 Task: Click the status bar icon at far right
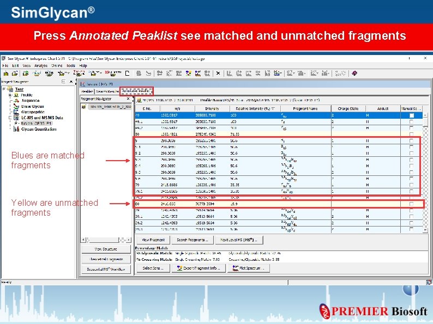tap(429, 282)
